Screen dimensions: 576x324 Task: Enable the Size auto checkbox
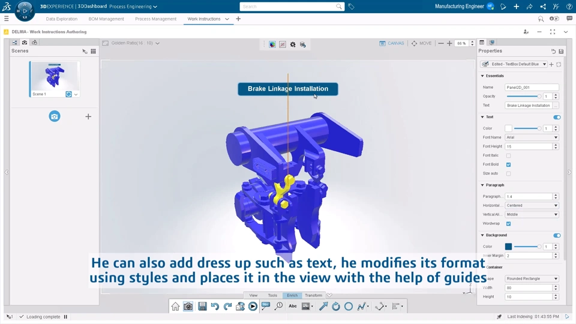coord(508,173)
